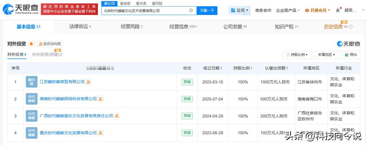
Task: Select the 基本信息 tab
Action: tap(28, 27)
